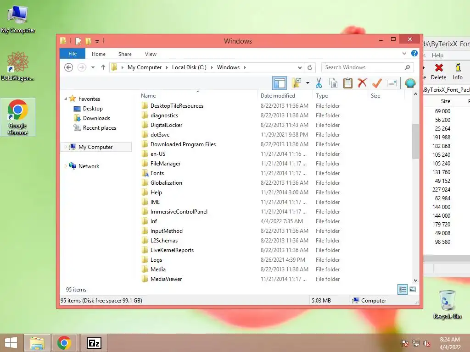Select Recent places under Favorites

(100, 128)
